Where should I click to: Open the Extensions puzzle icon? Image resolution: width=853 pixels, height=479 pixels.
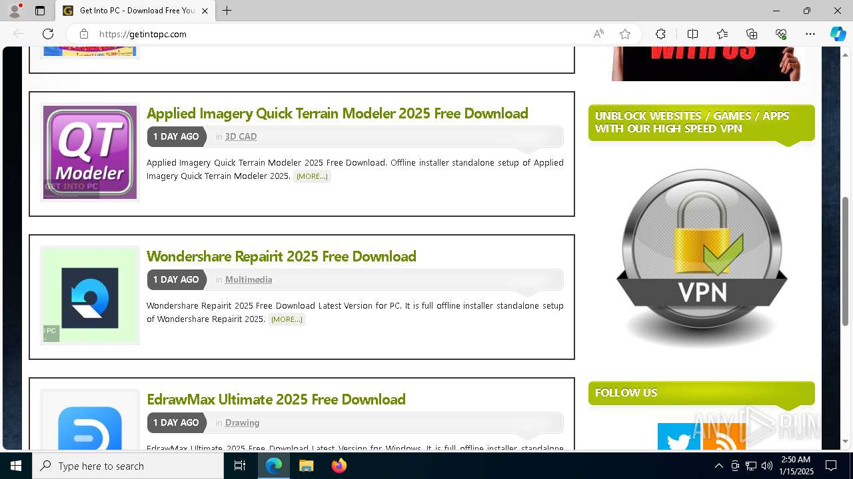coord(660,34)
